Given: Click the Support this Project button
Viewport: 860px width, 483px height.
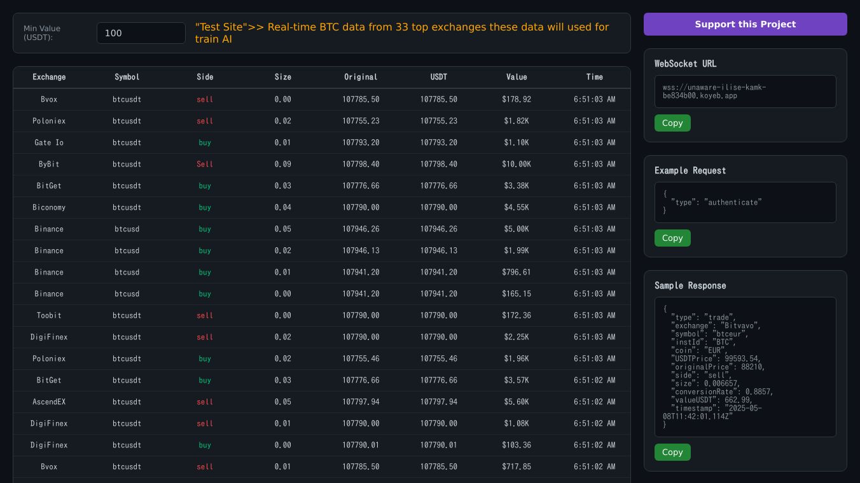Looking at the screenshot, I should pyautogui.click(x=745, y=24).
